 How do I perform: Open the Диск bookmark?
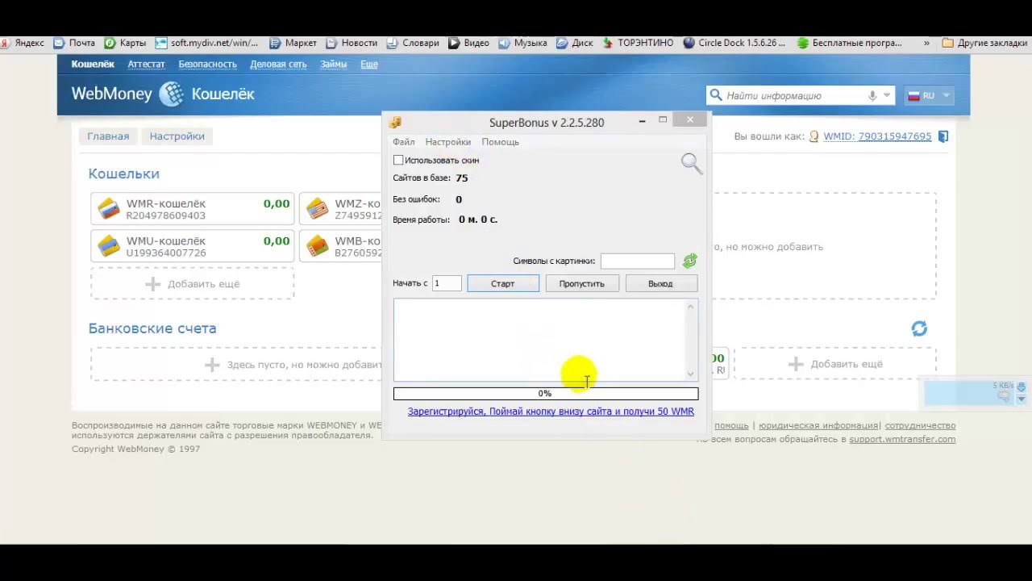575,43
